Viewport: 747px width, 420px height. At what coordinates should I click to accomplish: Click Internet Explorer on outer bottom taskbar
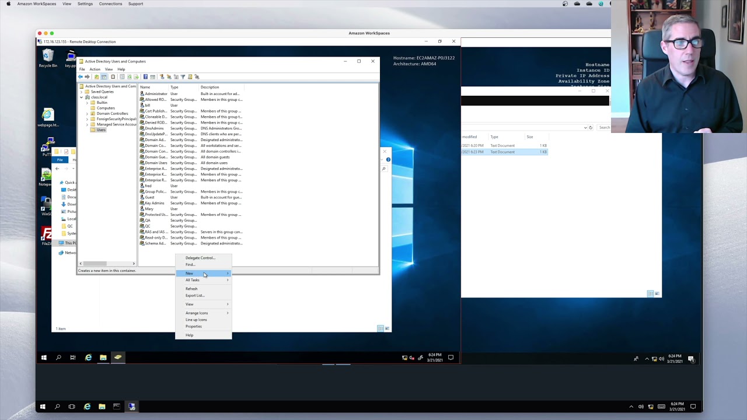[87, 407]
